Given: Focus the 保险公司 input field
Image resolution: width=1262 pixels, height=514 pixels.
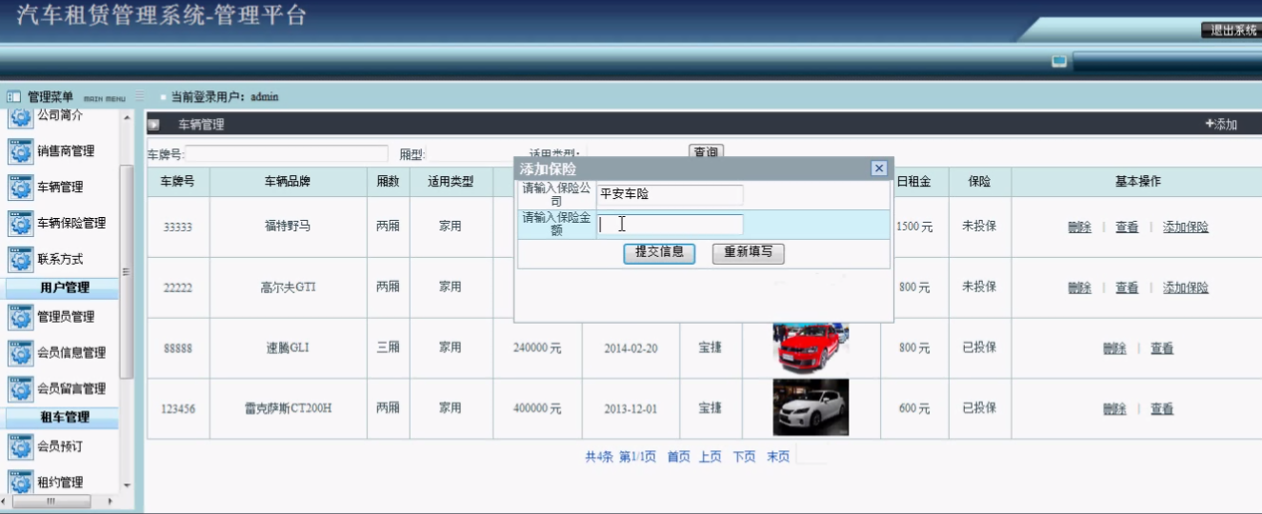Looking at the screenshot, I should pos(670,194).
